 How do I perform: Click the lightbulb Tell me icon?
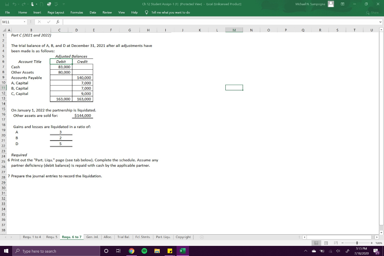point(147,12)
